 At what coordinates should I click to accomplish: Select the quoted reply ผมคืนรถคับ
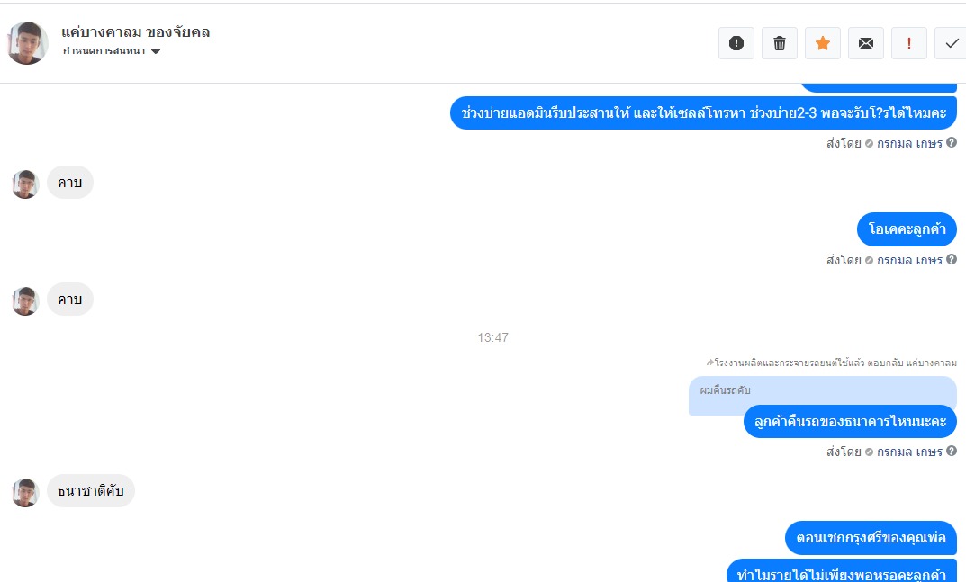coord(823,391)
